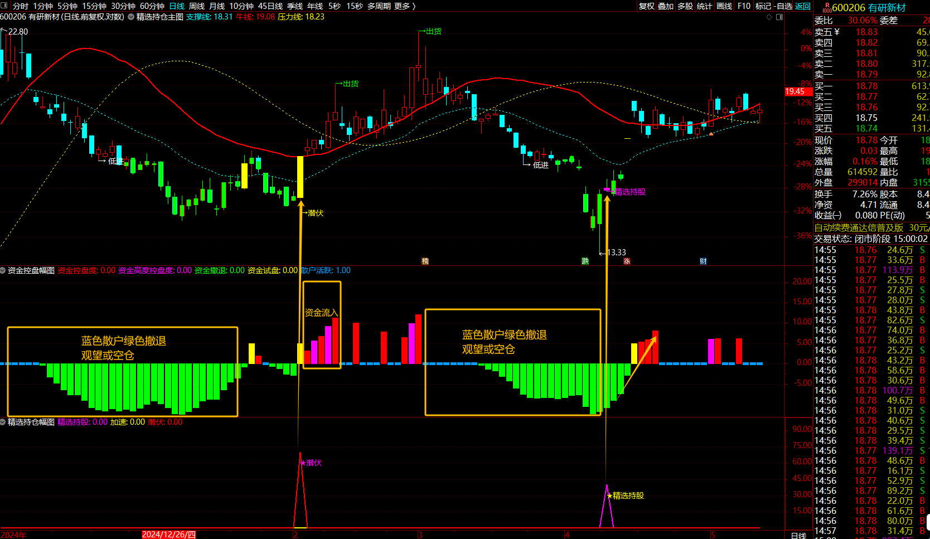Click the 叠加 overlay button
This screenshot has width=930, height=539.
pyautogui.click(x=666, y=6)
